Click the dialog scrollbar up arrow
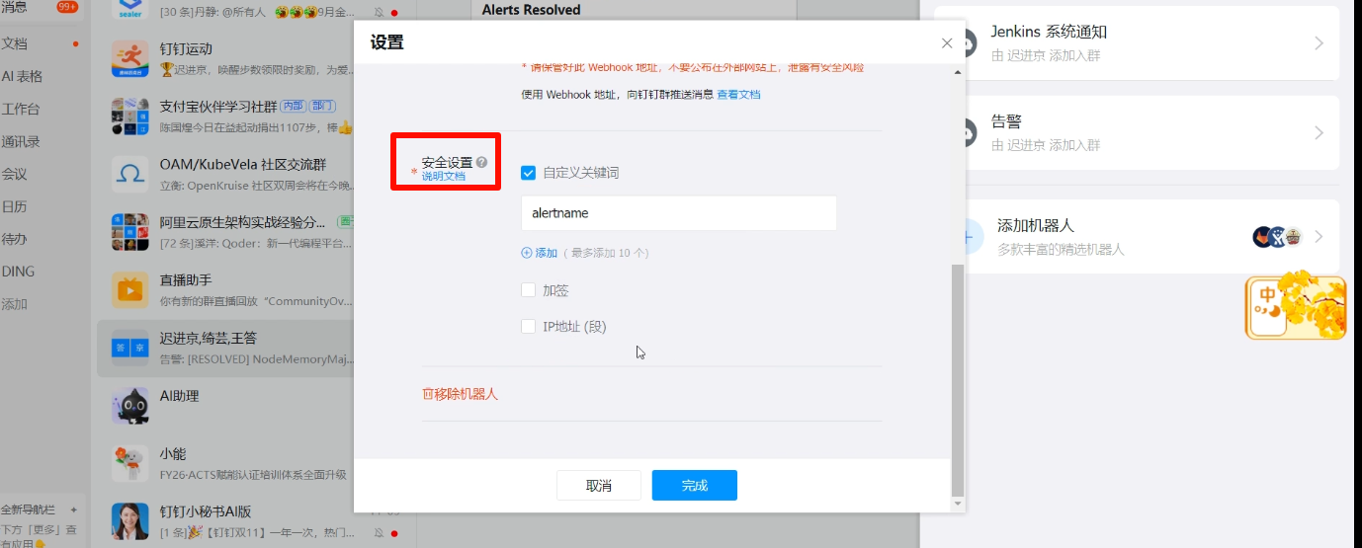This screenshot has height=548, width=1362. coord(957,73)
